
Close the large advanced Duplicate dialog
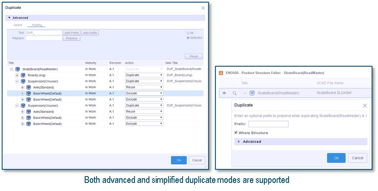203,8
